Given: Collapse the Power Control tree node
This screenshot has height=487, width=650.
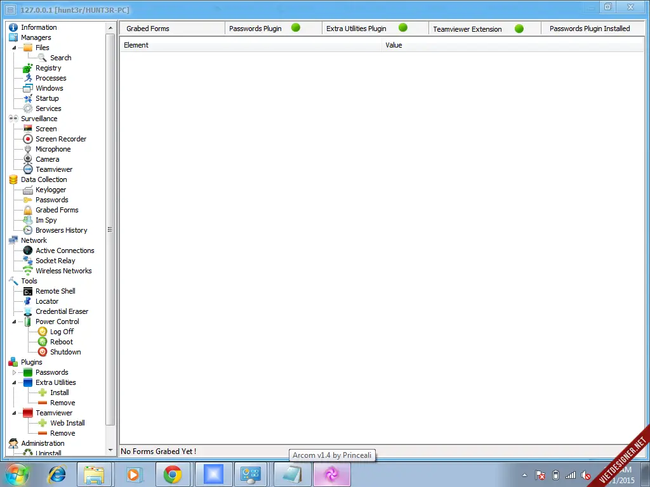Looking at the screenshot, I should [x=14, y=321].
